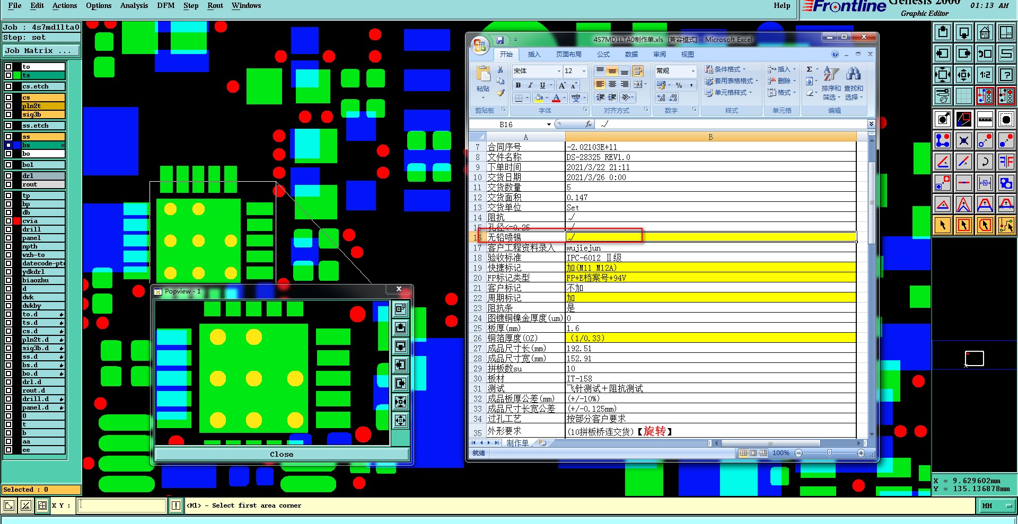Click the Excel Office button
The width and height of the screenshot is (1018, 524).
pos(479,45)
